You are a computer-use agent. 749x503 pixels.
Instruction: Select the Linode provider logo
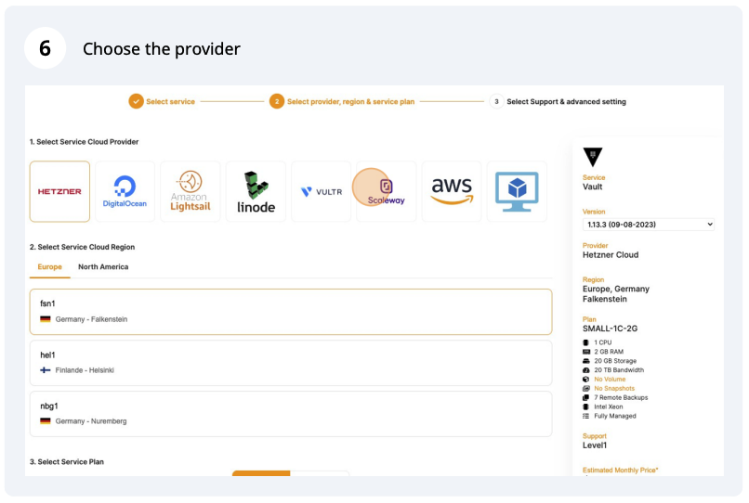[256, 191]
